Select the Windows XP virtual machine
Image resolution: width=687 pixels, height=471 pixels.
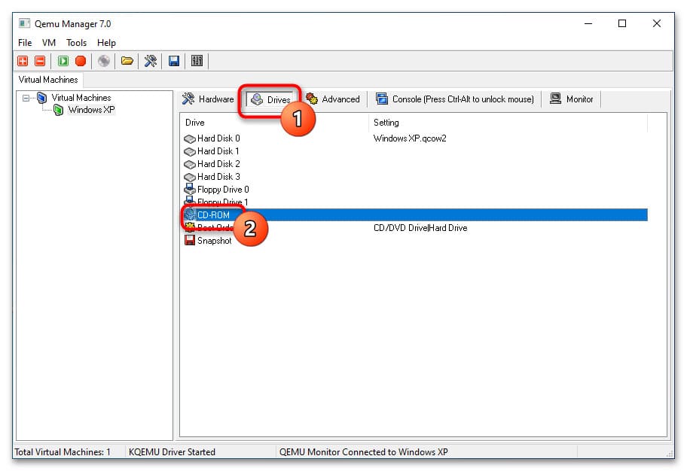click(x=91, y=110)
